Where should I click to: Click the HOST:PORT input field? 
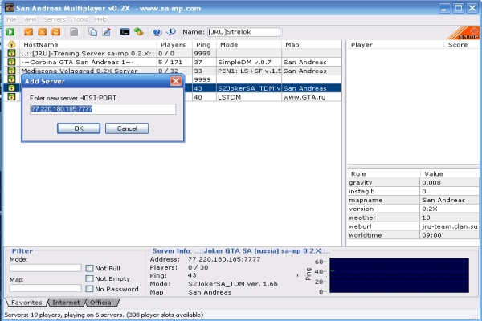point(103,109)
